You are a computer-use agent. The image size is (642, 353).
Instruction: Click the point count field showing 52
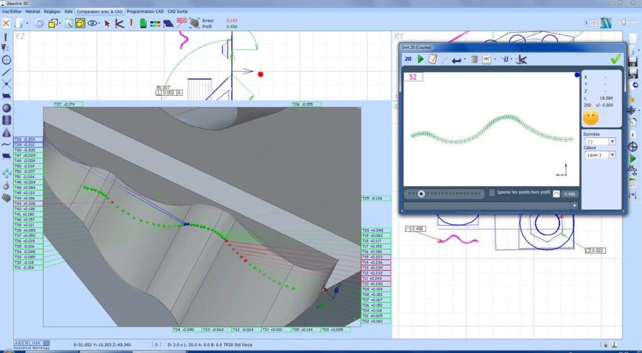pyautogui.click(x=413, y=77)
